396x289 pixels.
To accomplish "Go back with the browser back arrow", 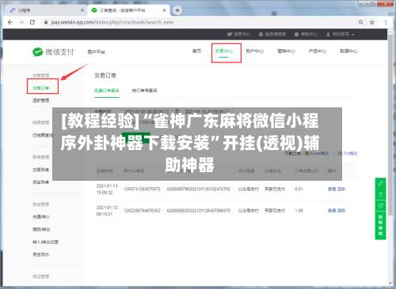I will pos(10,22).
